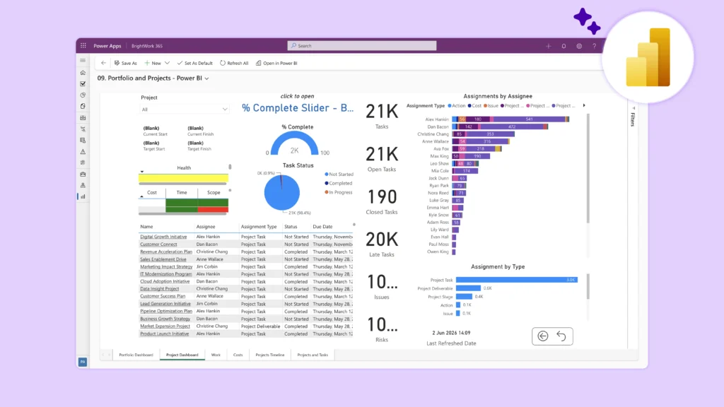
Task: Click the Assignments by Assignee vertical scrollbar
Action: [x=588, y=169]
